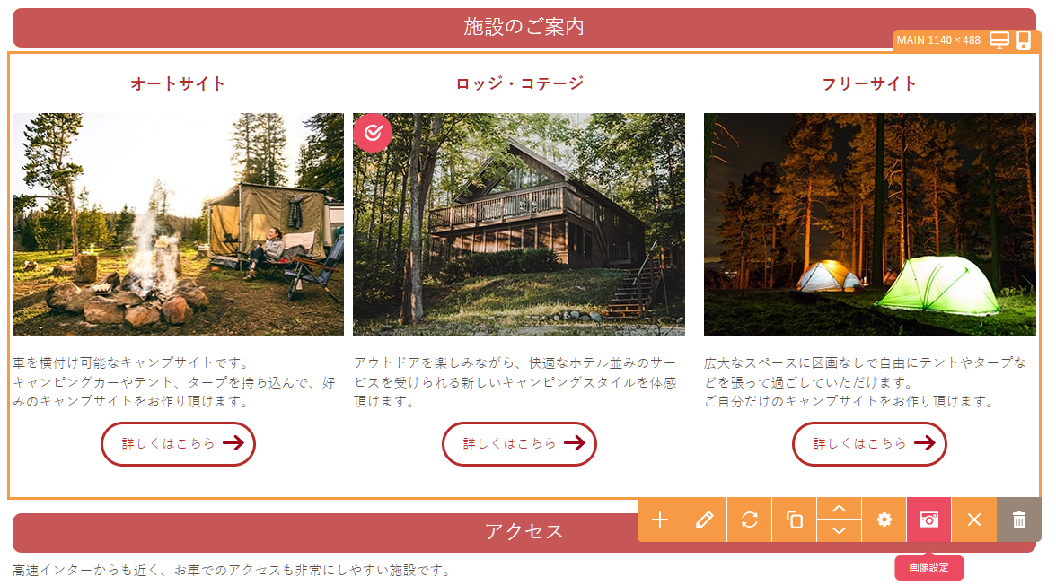Move block down with the down chevron

(x=840, y=530)
